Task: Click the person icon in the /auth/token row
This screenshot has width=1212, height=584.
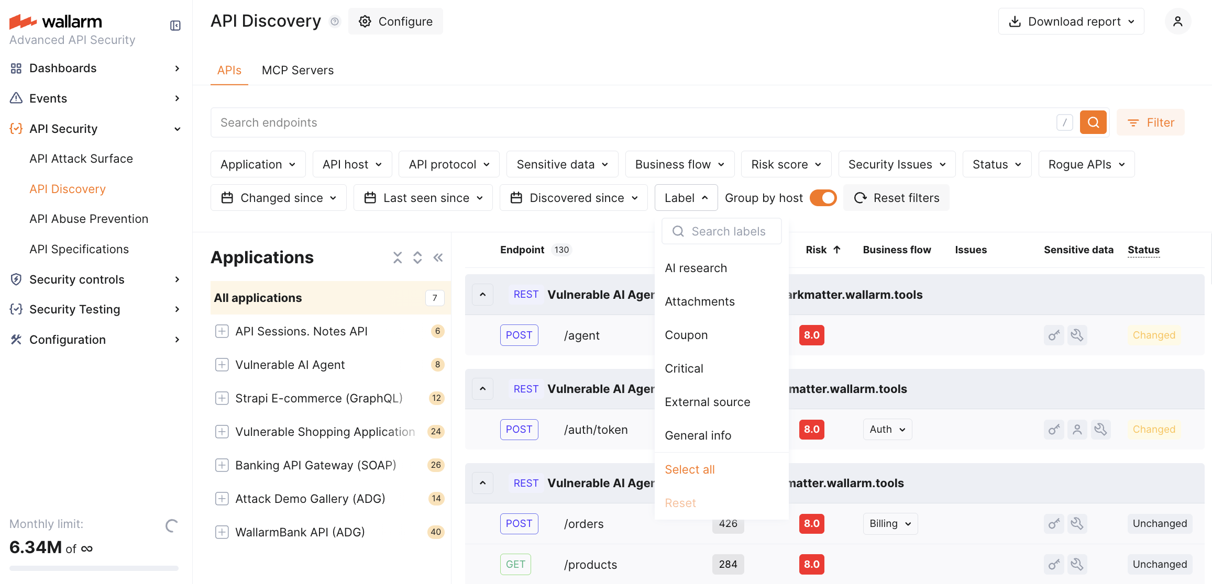Action: tap(1077, 430)
